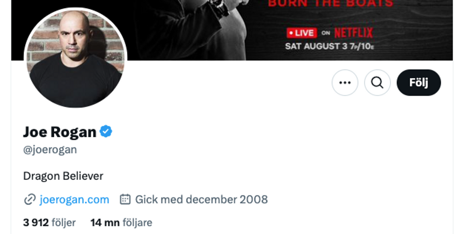
Task: Click the red LIVE badge in banner
Action: [x=302, y=33]
